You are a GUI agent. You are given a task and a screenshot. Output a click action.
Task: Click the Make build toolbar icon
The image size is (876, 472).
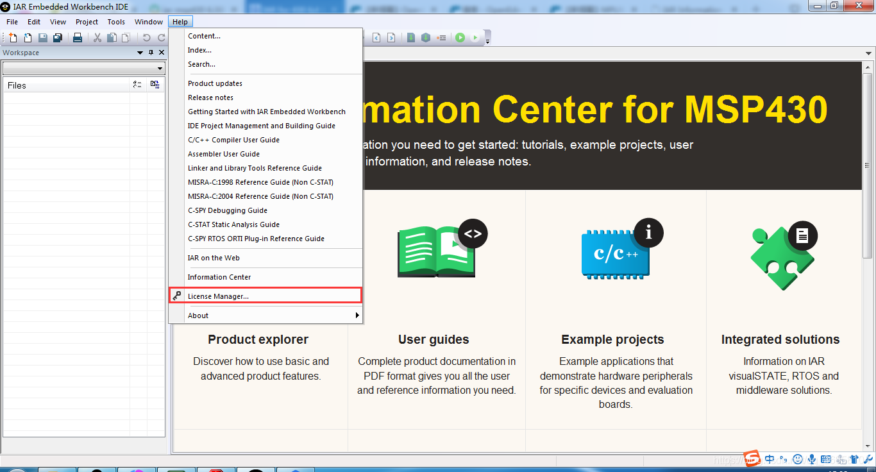[x=426, y=38]
